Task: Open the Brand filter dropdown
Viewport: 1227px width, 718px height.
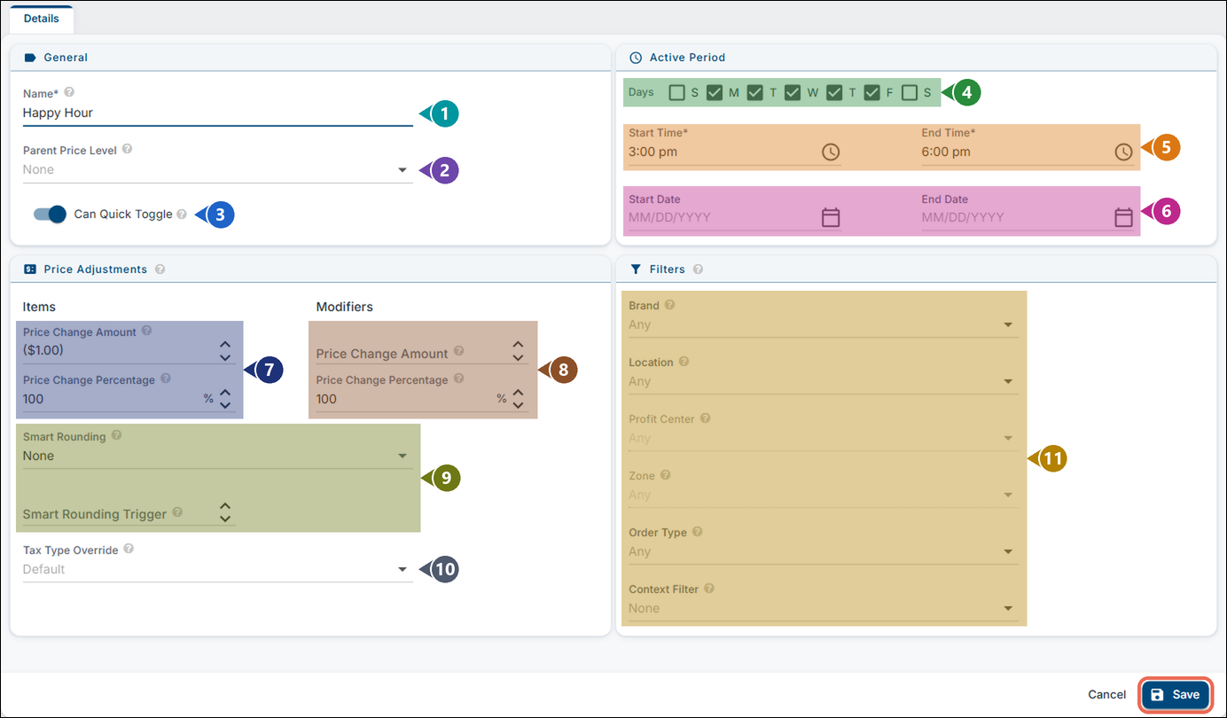Action: pyautogui.click(x=824, y=324)
